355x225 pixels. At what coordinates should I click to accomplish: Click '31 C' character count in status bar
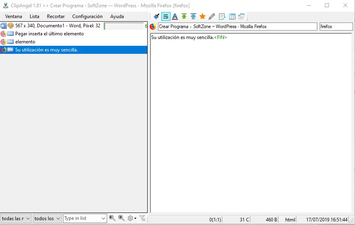[244, 219]
